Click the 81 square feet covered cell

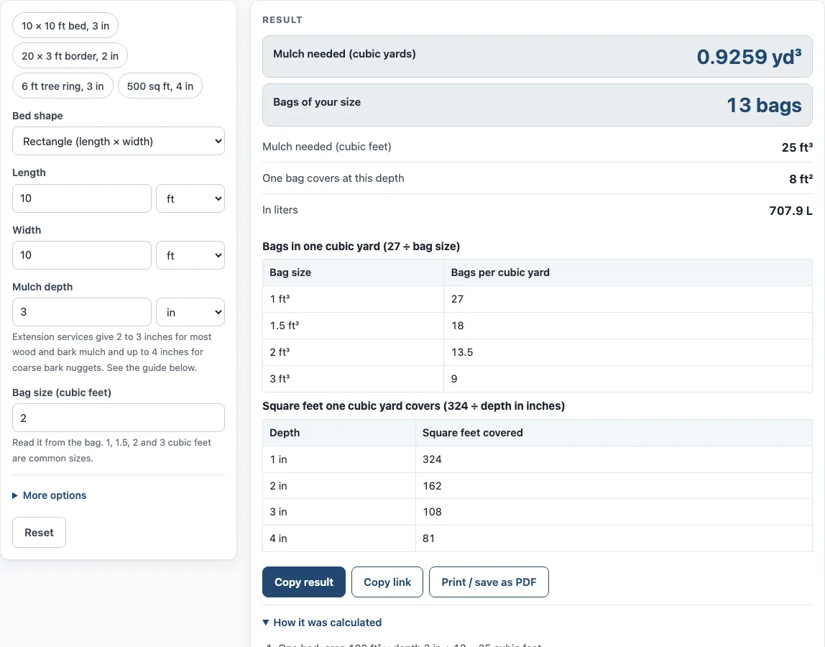[x=614, y=538]
